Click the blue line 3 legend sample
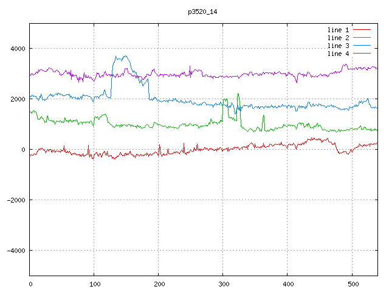The height and width of the screenshot is (292, 389). pos(362,46)
